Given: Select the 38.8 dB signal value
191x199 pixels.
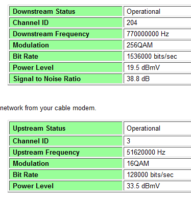Looking at the screenshot, I should pos(138,79).
